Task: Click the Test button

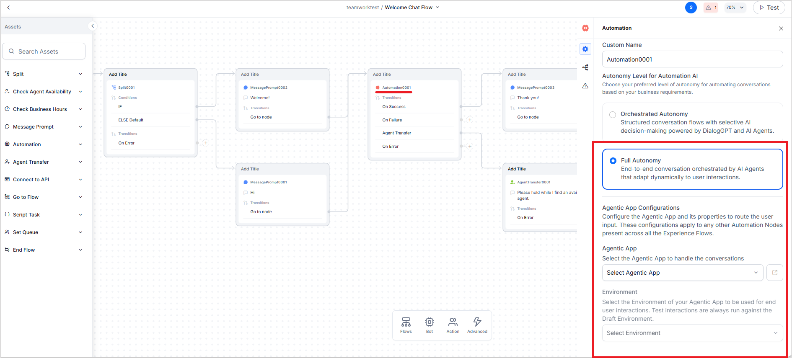Action: coord(769,8)
